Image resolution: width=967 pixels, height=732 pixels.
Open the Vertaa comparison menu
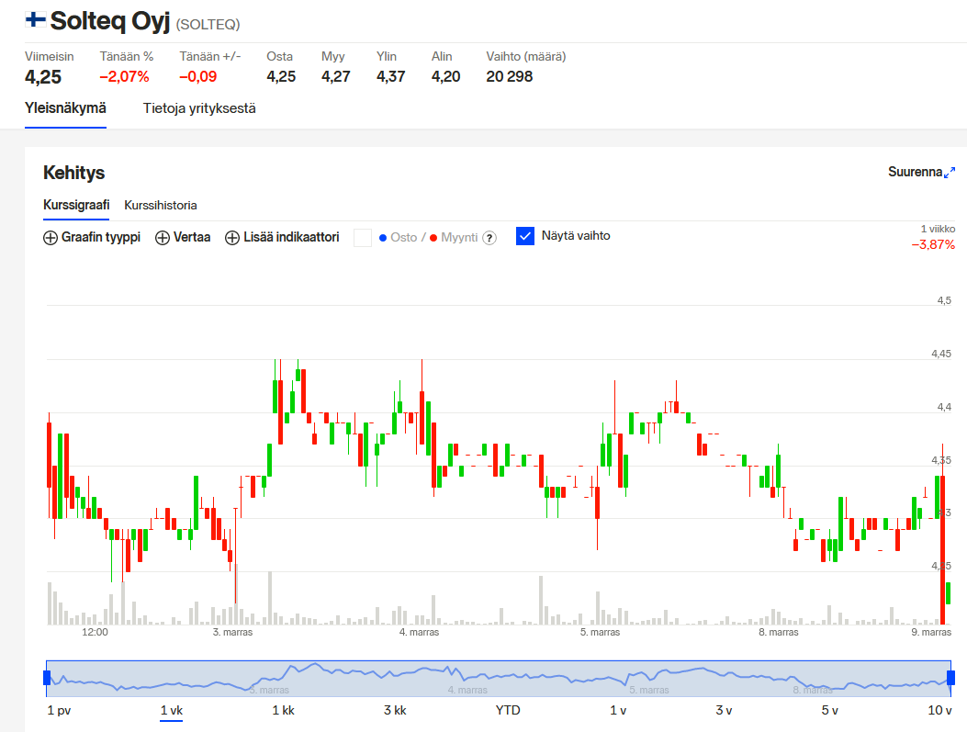tap(183, 238)
